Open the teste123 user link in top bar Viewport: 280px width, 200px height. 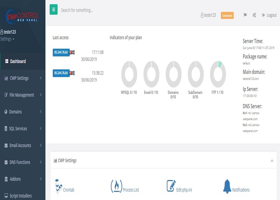click(208, 15)
